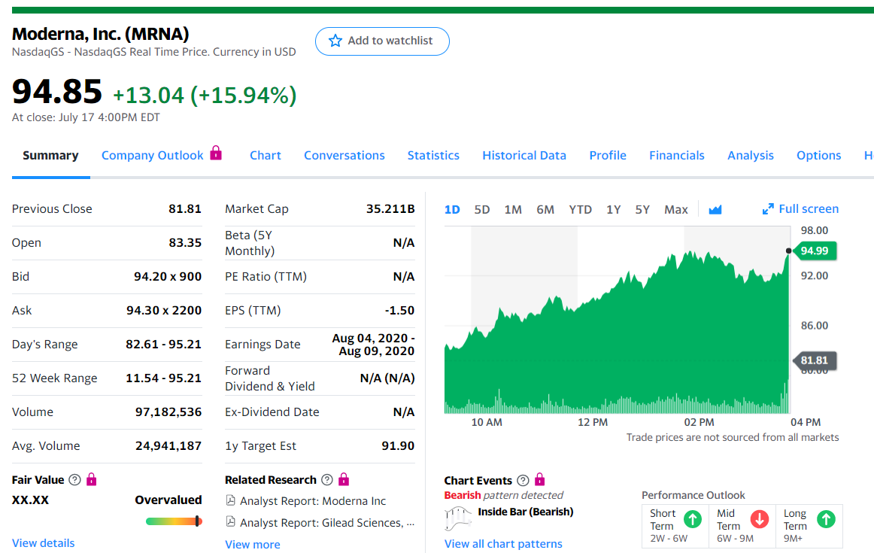Click the lock icon next to Fair Value
This screenshot has width=874, height=553.
click(x=92, y=479)
